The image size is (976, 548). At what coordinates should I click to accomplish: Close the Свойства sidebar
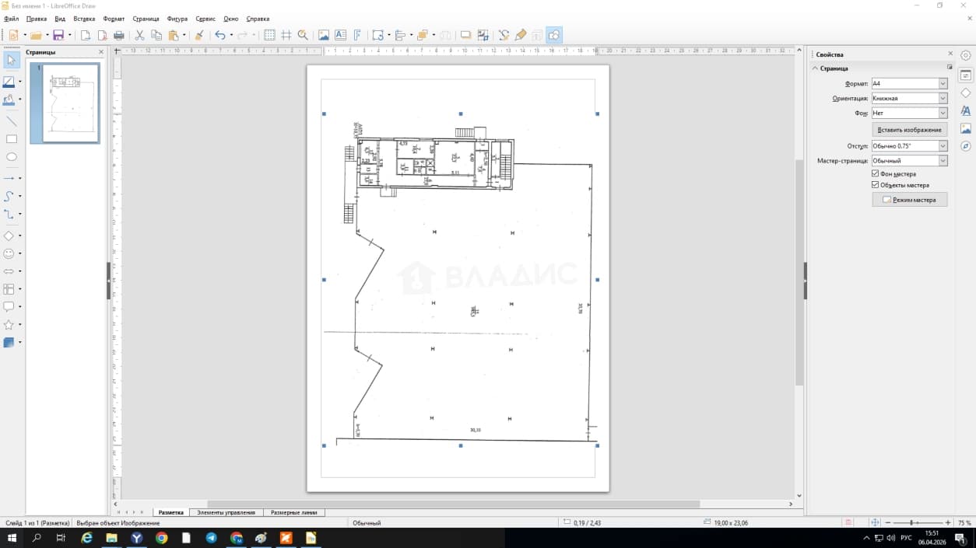(x=950, y=54)
